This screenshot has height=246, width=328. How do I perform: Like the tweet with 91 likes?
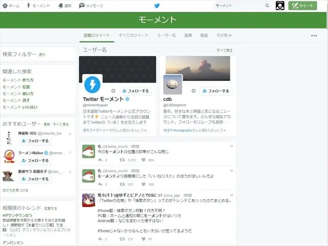(143, 239)
